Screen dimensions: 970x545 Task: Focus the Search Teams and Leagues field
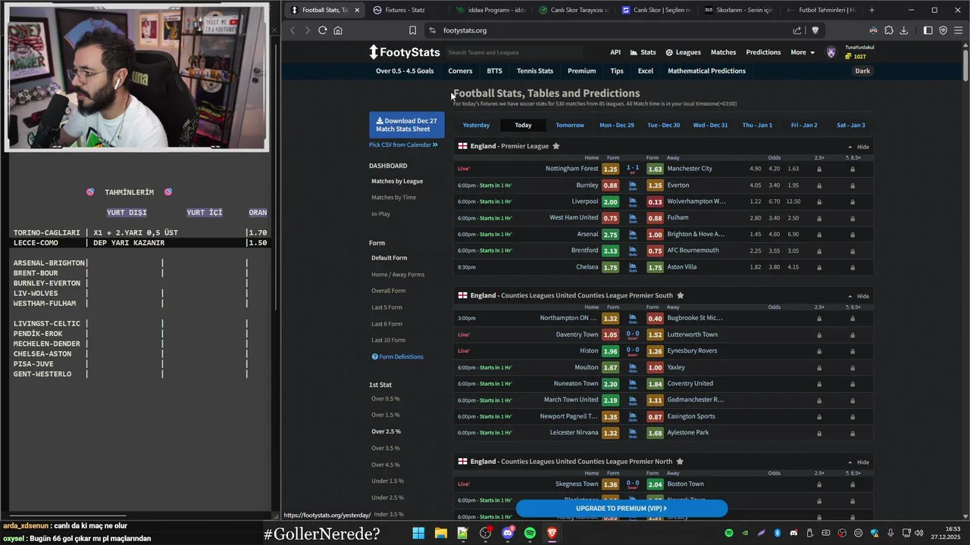(x=515, y=52)
